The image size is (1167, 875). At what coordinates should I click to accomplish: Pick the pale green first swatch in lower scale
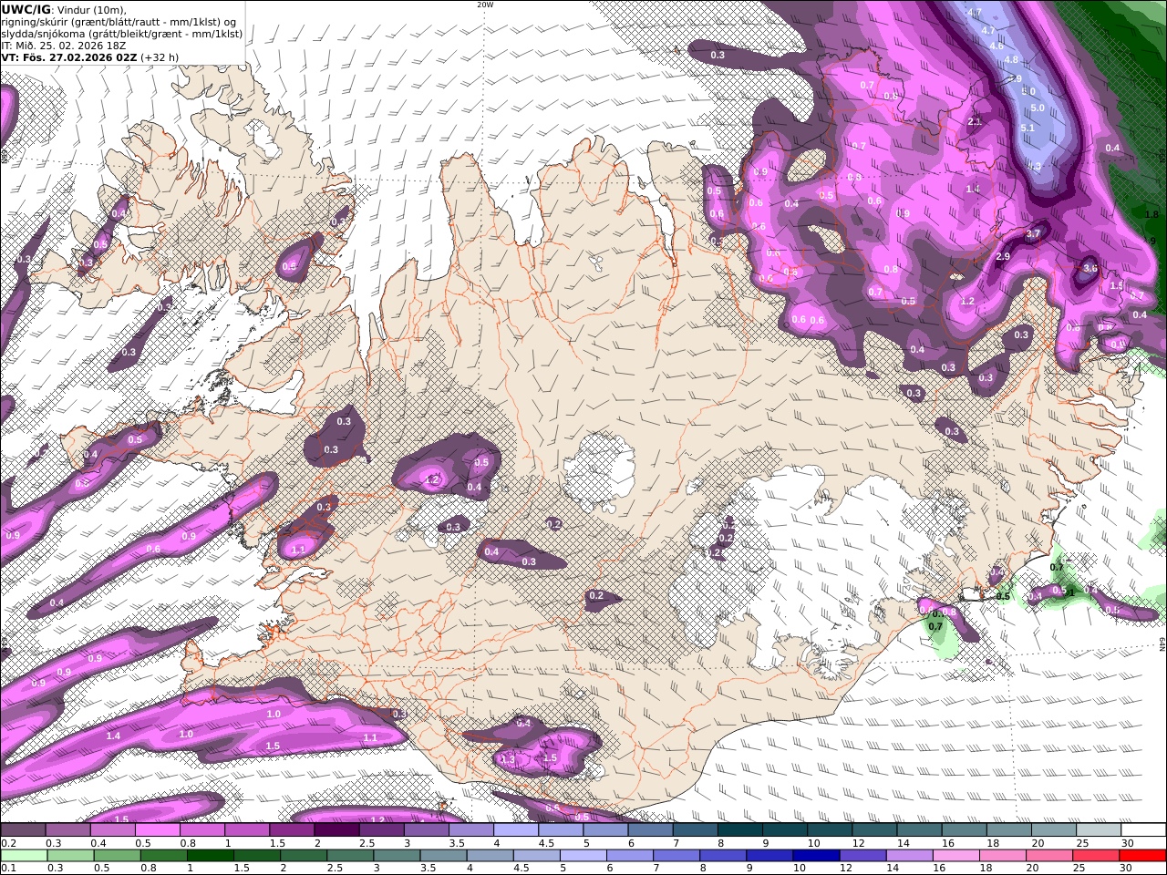coord(25,856)
